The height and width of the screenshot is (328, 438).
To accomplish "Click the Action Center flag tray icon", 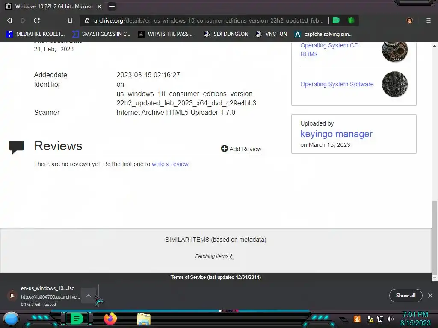I will [x=370, y=319].
